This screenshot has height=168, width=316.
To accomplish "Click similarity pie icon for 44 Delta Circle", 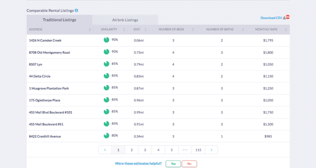I will [107, 76].
